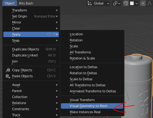Expand the Constraints submenu
153x118 pixels.
[x=31, y=109]
